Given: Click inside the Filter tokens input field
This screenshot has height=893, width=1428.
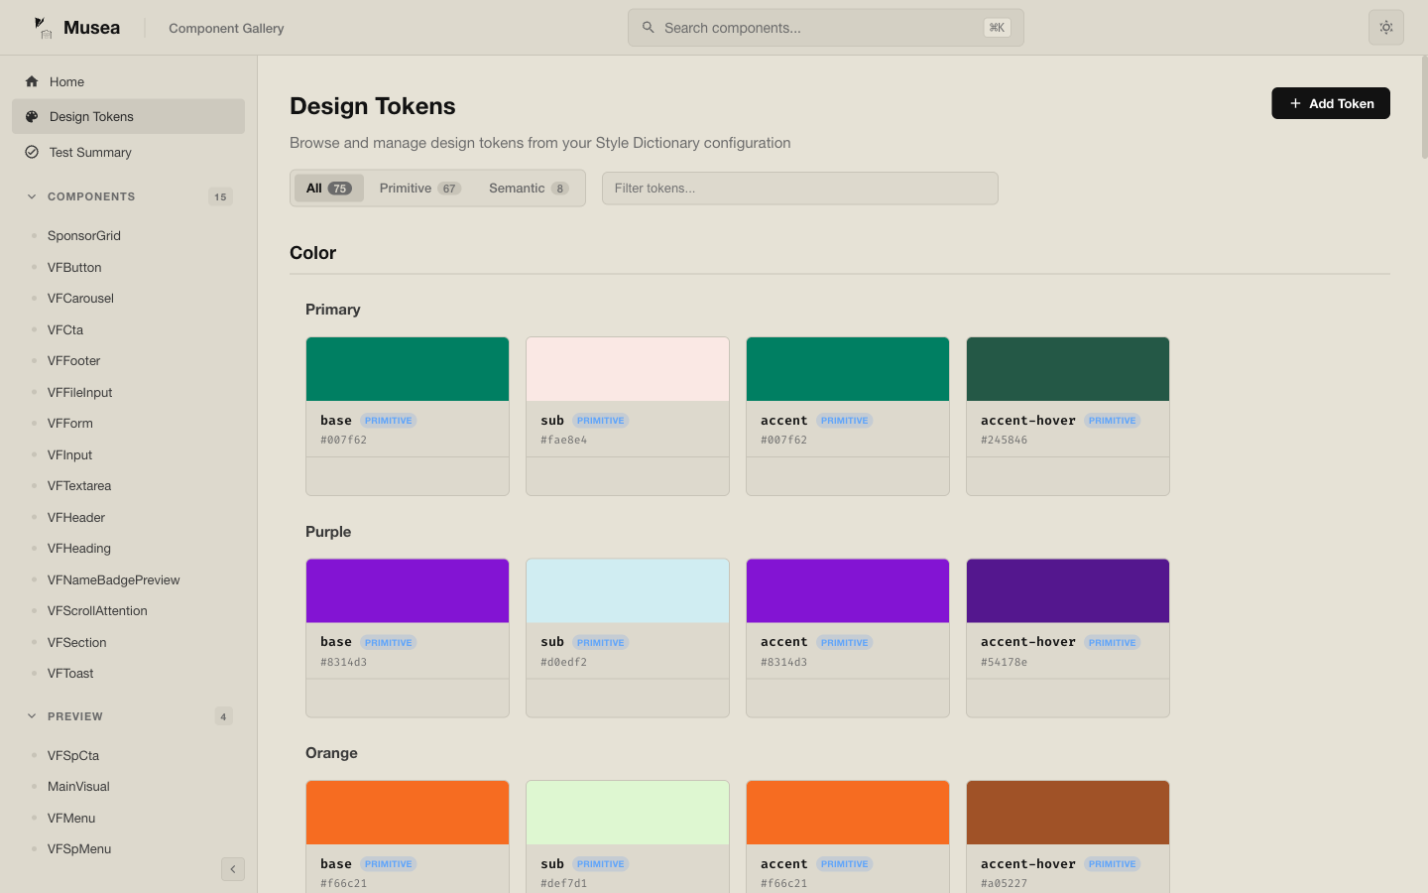Looking at the screenshot, I should (x=799, y=188).
